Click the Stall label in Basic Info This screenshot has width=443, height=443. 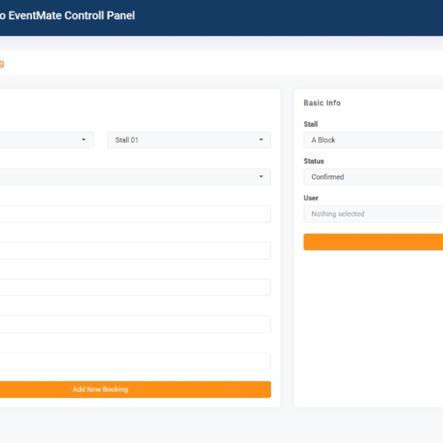click(311, 124)
